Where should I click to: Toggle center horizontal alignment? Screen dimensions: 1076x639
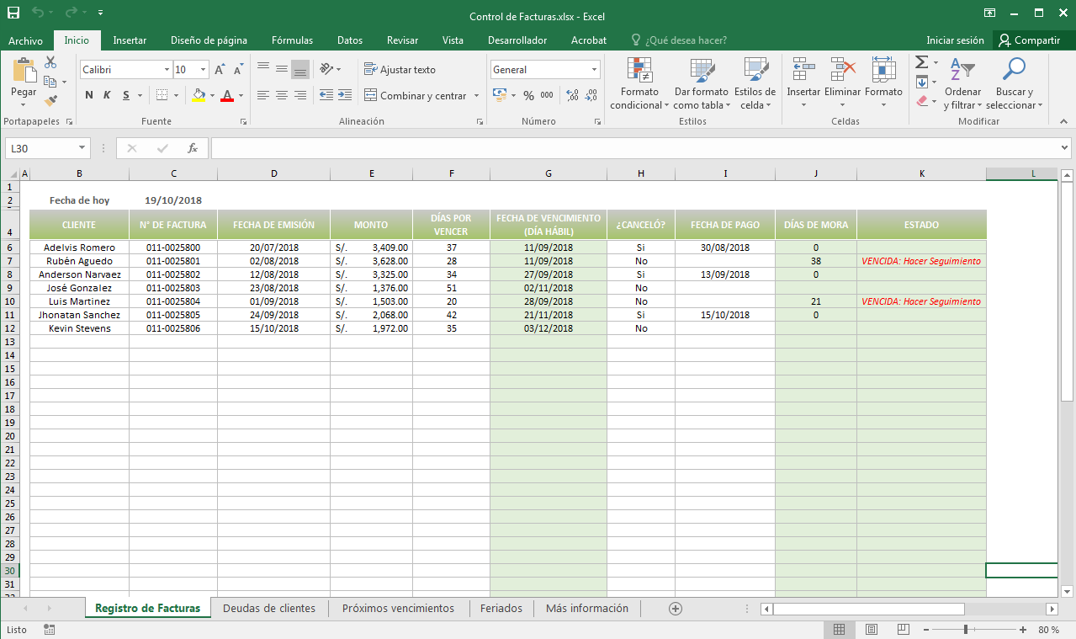[x=282, y=95]
